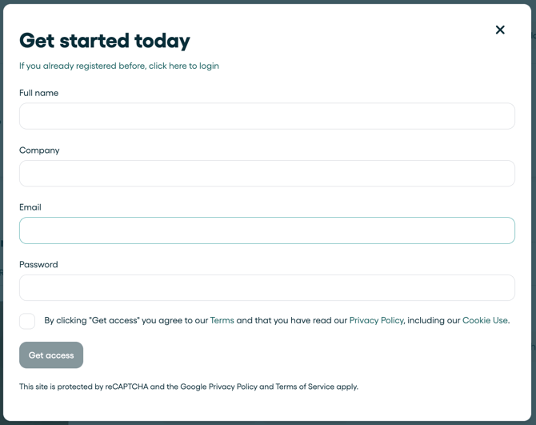Image resolution: width=536 pixels, height=425 pixels.
Task: Close the Get started today dialog
Action: 500,30
